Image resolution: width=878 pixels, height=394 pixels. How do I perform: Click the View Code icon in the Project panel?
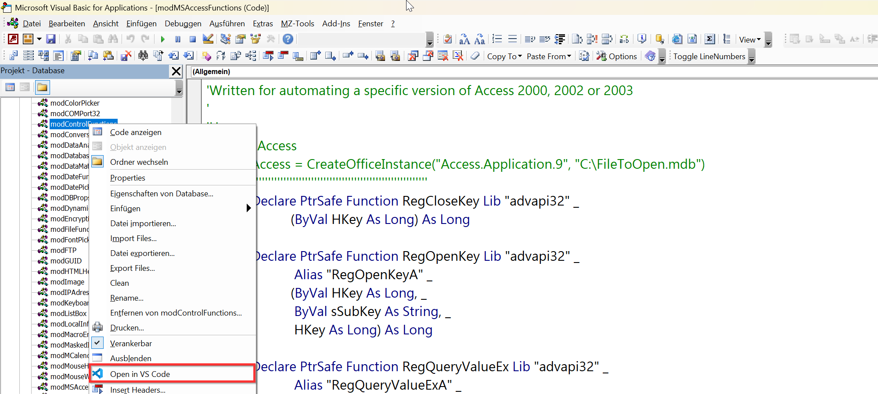pyautogui.click(x=10, y=87)
